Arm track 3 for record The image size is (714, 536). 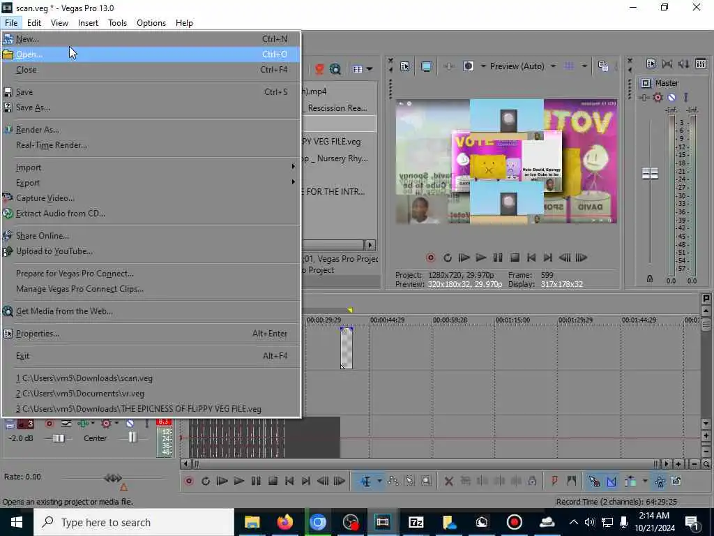pyautogui.click(x=50, y=424)
